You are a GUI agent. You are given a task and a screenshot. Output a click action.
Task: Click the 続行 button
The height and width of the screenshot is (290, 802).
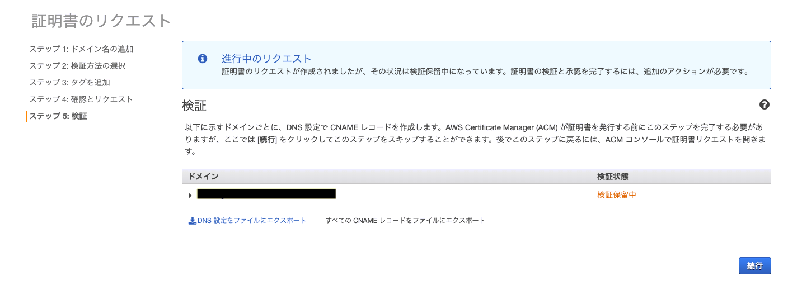tap(754, 266)
